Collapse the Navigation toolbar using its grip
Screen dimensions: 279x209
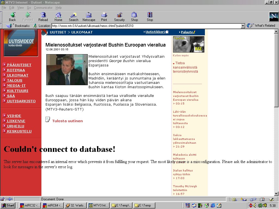click(x=1, y=17)
